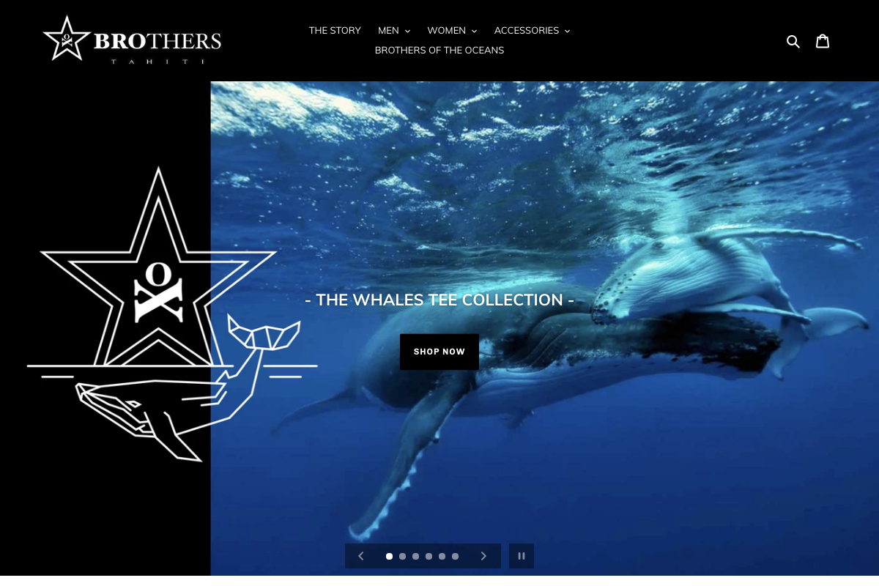This screenshot has width=879, height=586.
Task: Expand the WOMEN dropdown menu
Action: tap(452, 31)
